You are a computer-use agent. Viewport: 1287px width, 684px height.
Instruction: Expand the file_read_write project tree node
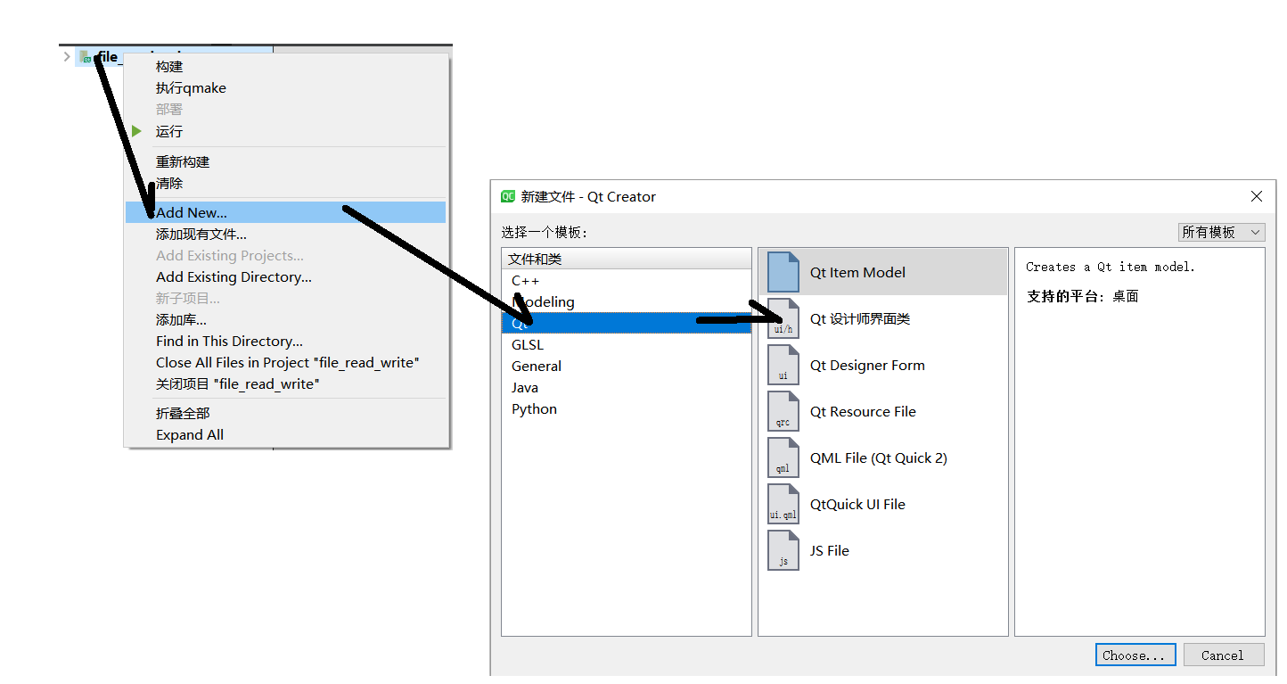[67, 57]
